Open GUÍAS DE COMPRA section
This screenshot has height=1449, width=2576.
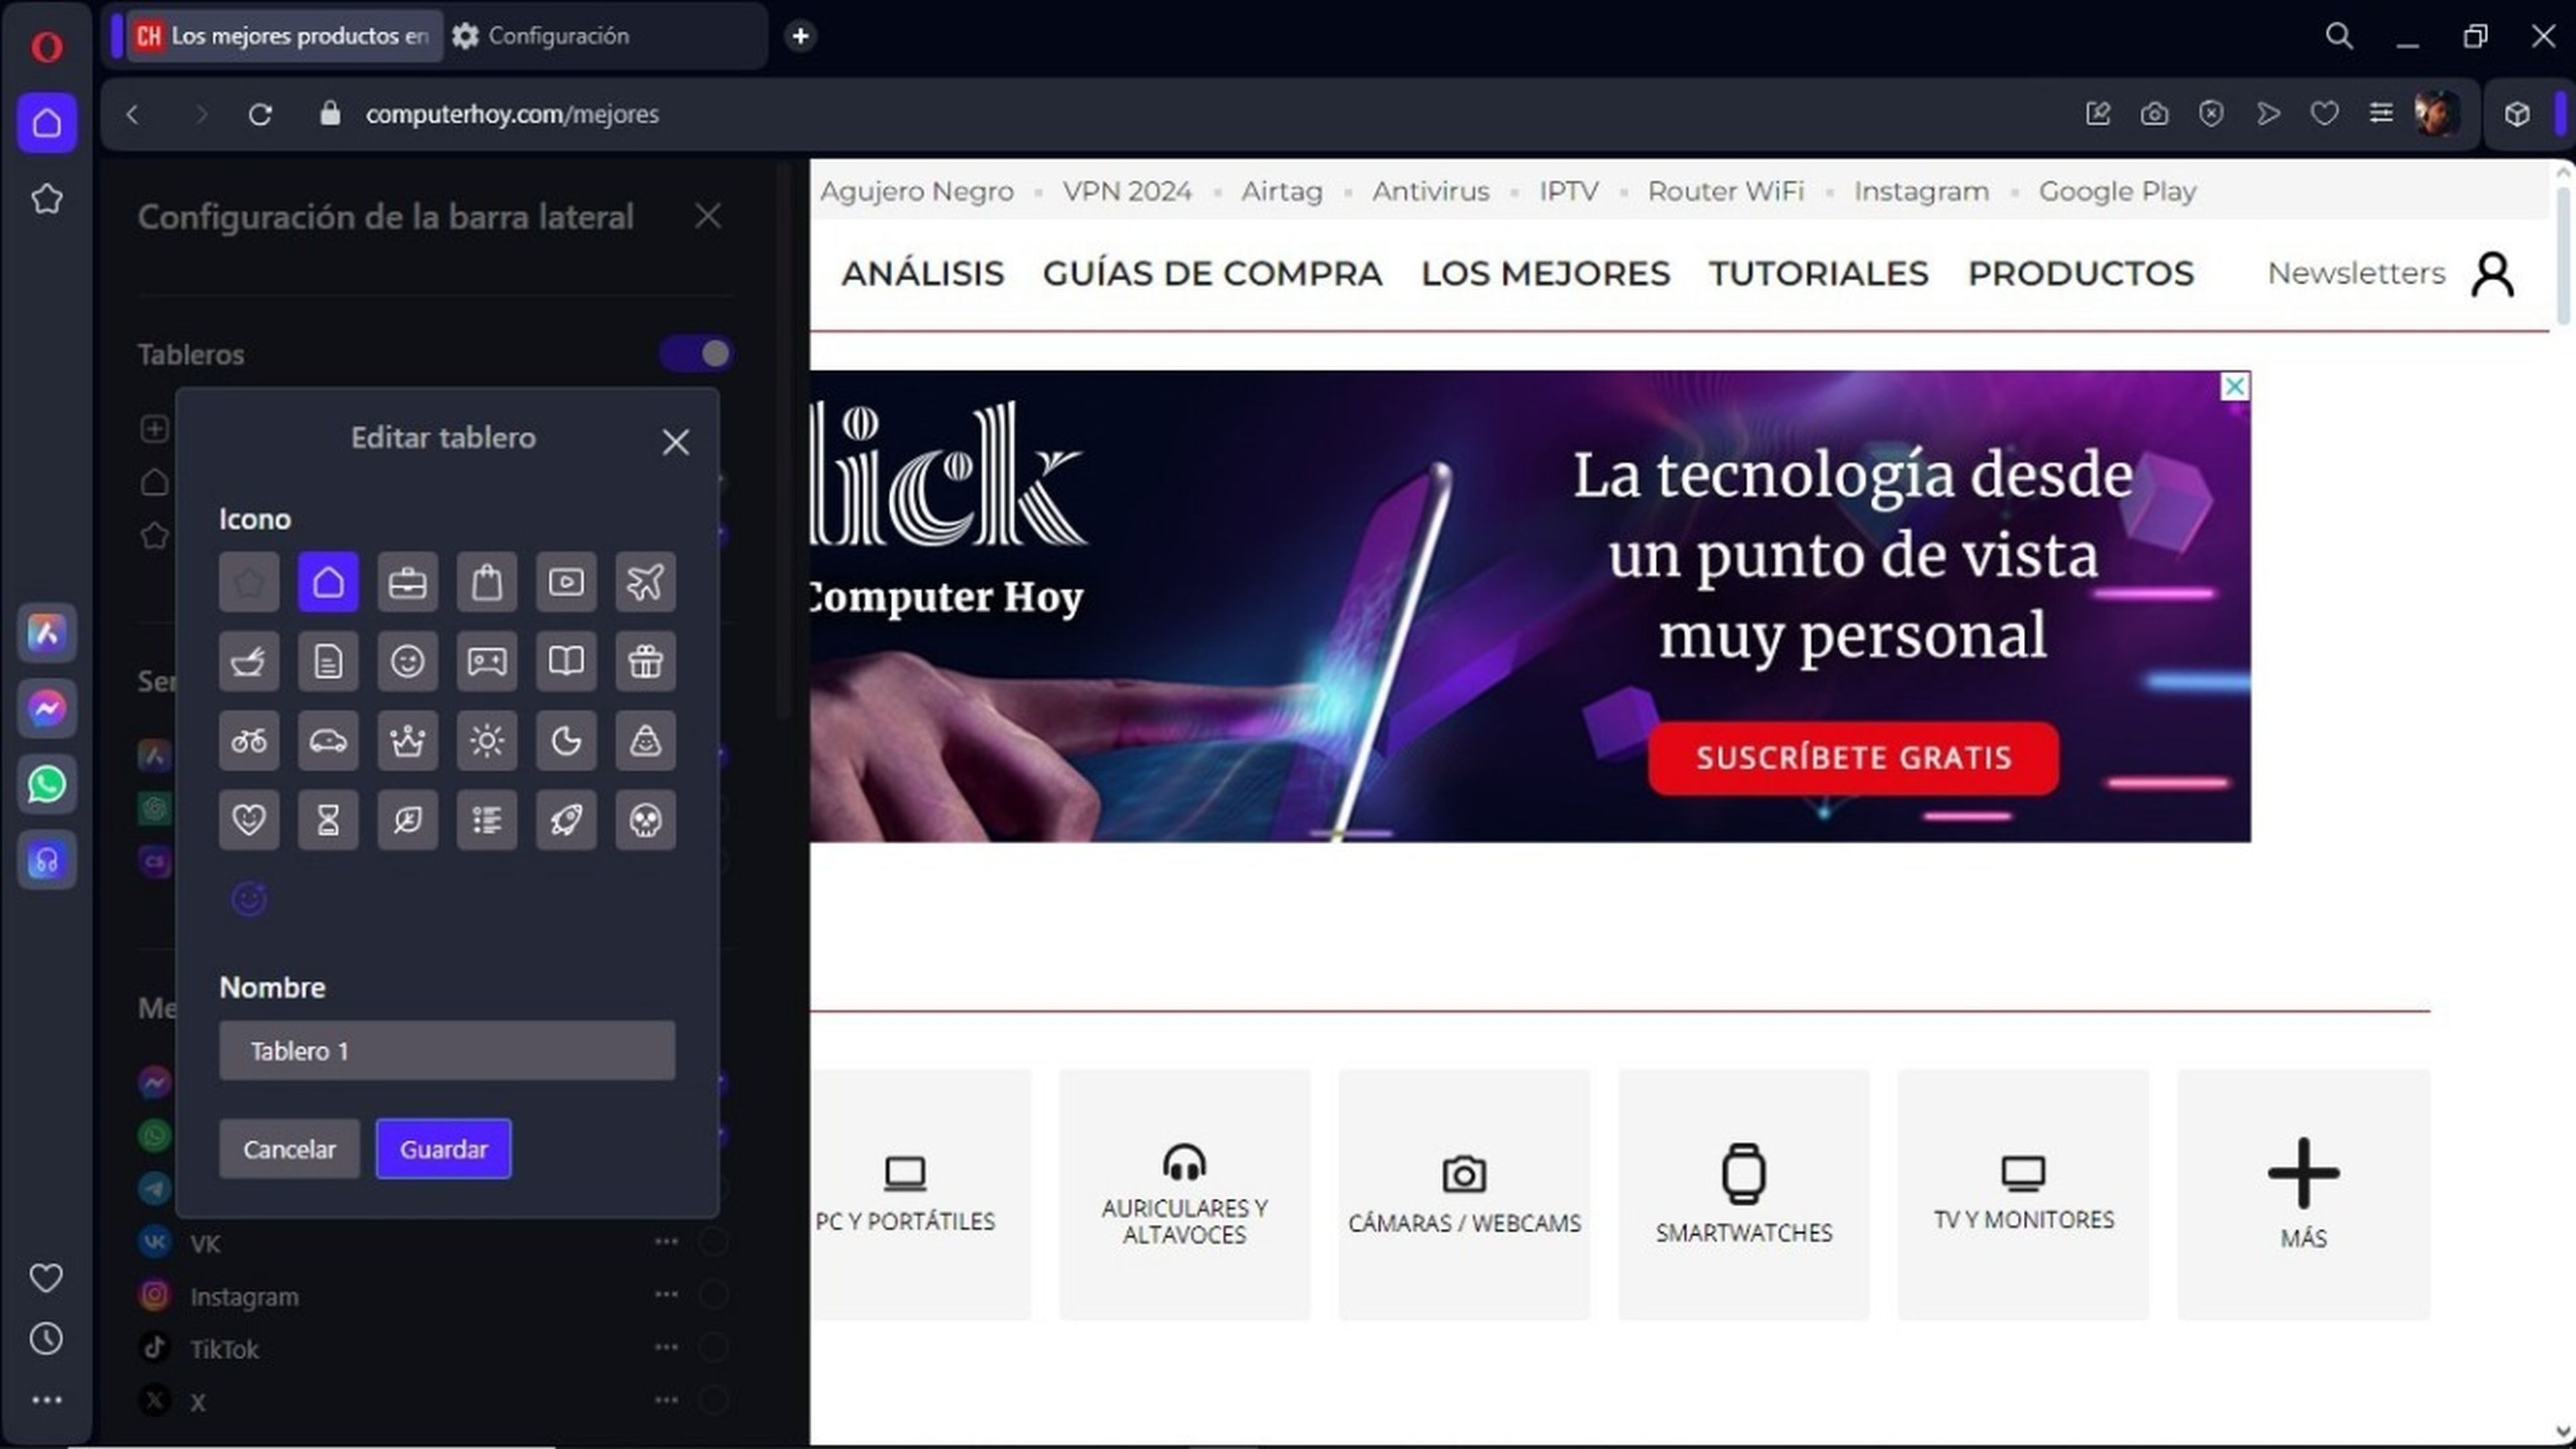click(1212, 273)
